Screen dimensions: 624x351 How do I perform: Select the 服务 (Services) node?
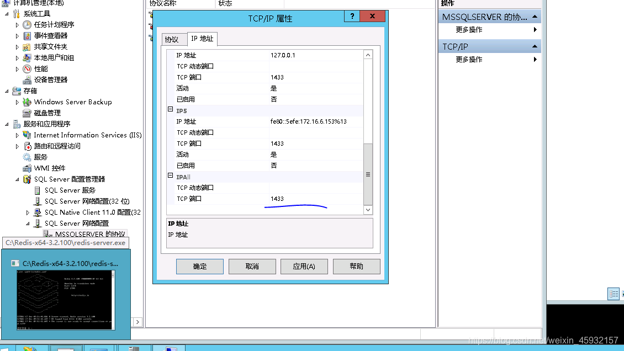click(x=40, y=157)
